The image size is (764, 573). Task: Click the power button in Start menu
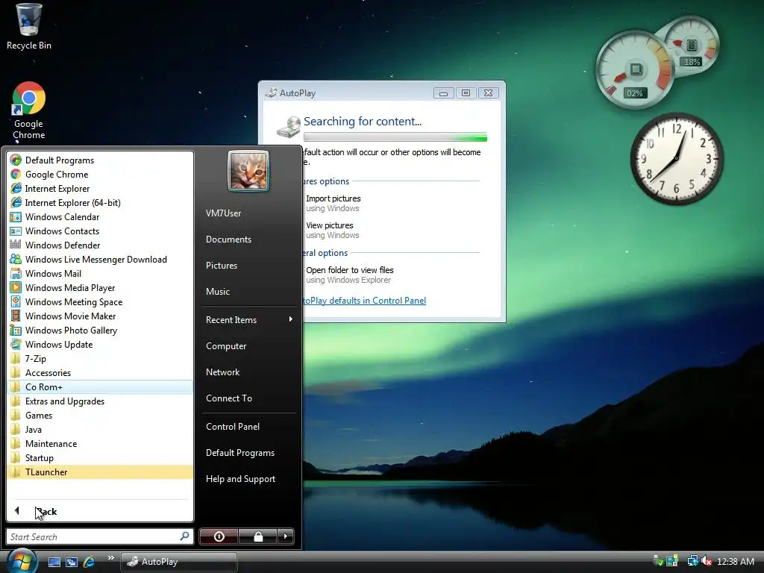(219, 536)
